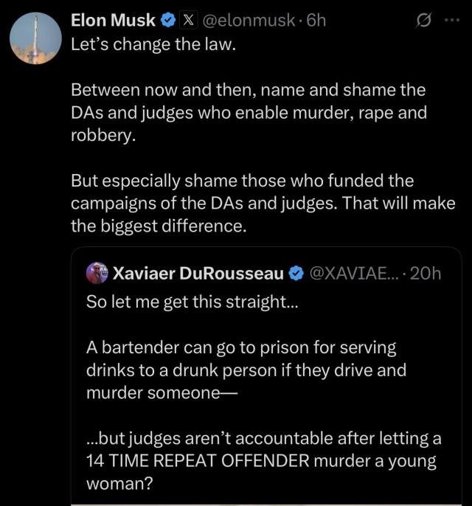Select the "name and shame the DAs" paragraph
Viewport: 472px width, 506px height.
(248, 114)
